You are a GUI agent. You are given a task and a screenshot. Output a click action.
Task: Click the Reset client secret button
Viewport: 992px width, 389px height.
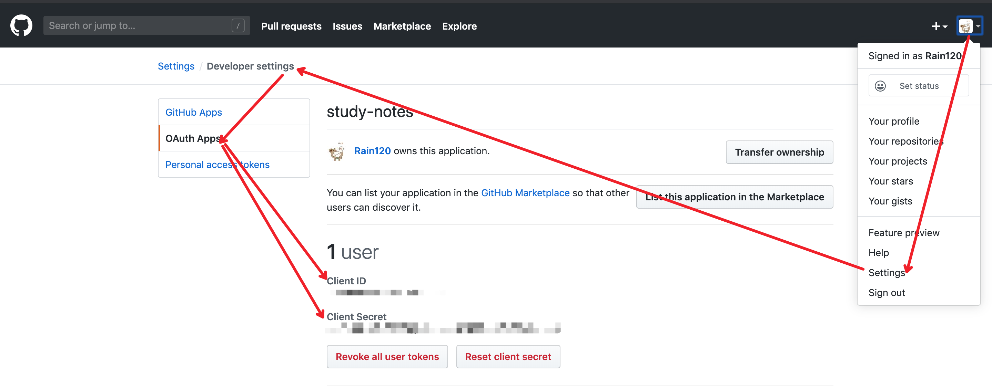508,356
